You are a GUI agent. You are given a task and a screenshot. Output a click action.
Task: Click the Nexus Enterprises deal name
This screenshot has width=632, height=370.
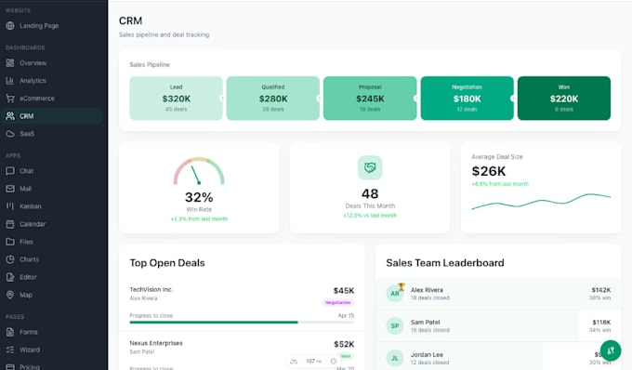[x=156, y=343]
